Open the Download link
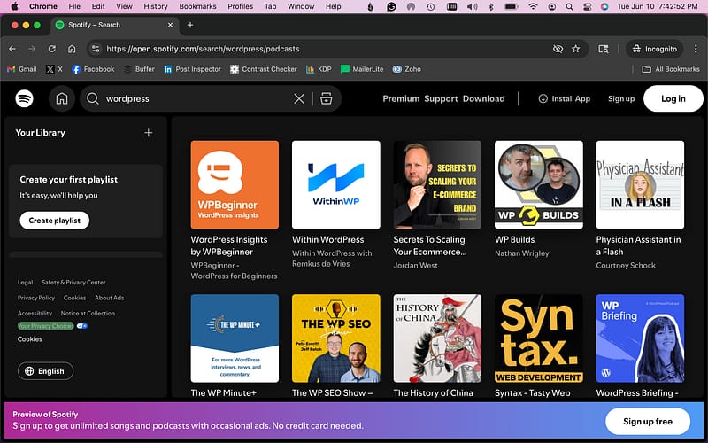708x443 pixels. 483,98
